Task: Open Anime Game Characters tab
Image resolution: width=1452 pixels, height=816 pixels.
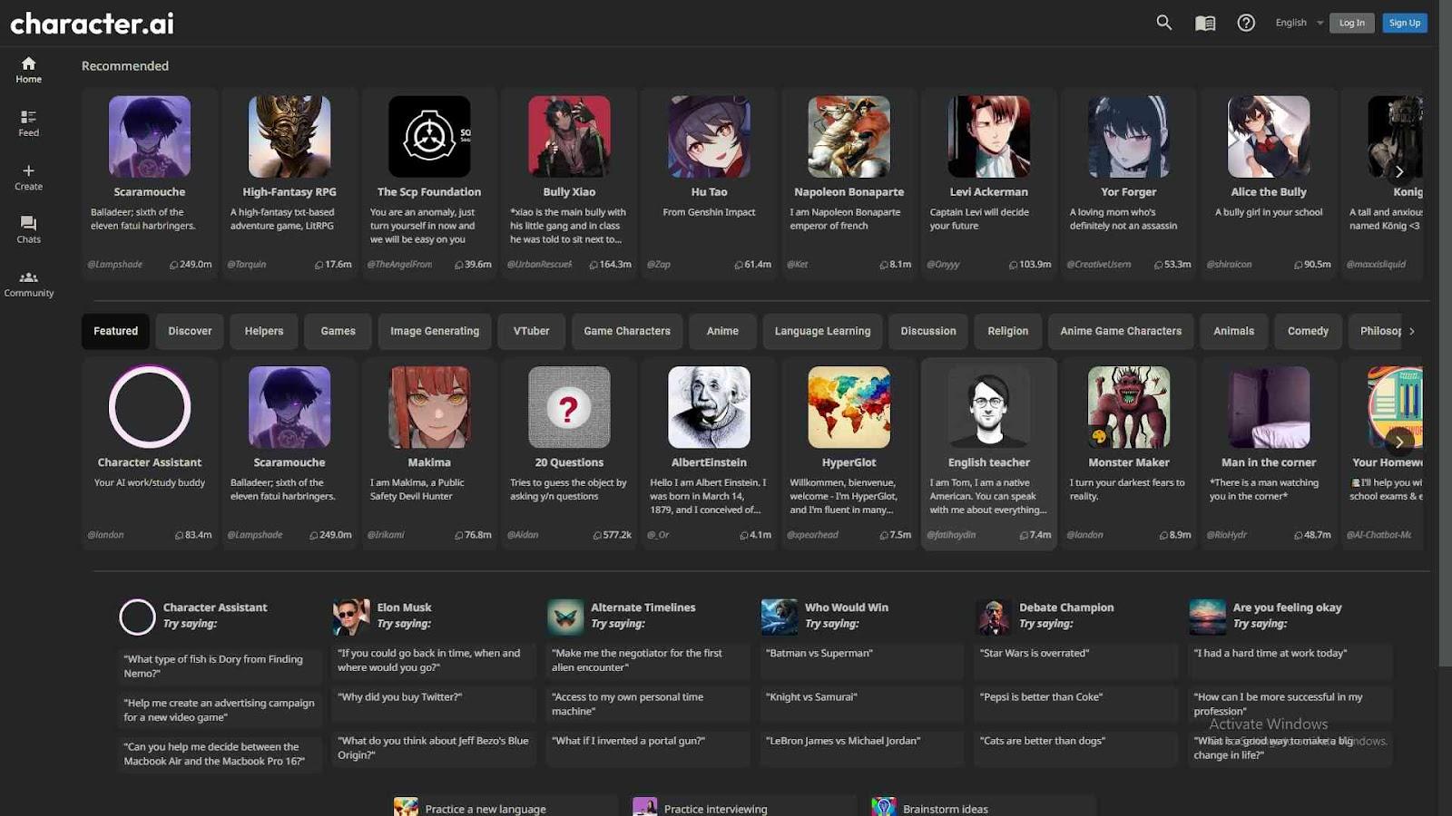Action: click(1121, 331)
